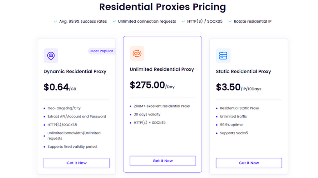Click the checkmark beside Avg. 99.9% success rates
318x178 pixels.
tap(55, 21)
